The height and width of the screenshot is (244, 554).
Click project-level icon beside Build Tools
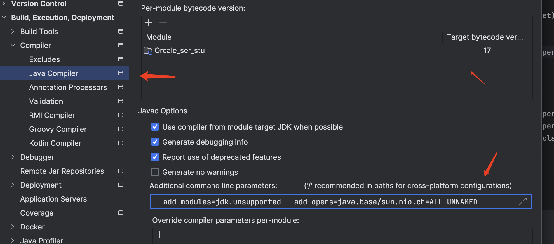(121, 31)
